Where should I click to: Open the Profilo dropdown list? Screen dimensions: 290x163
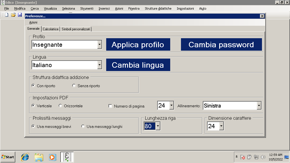click(99, 44)
